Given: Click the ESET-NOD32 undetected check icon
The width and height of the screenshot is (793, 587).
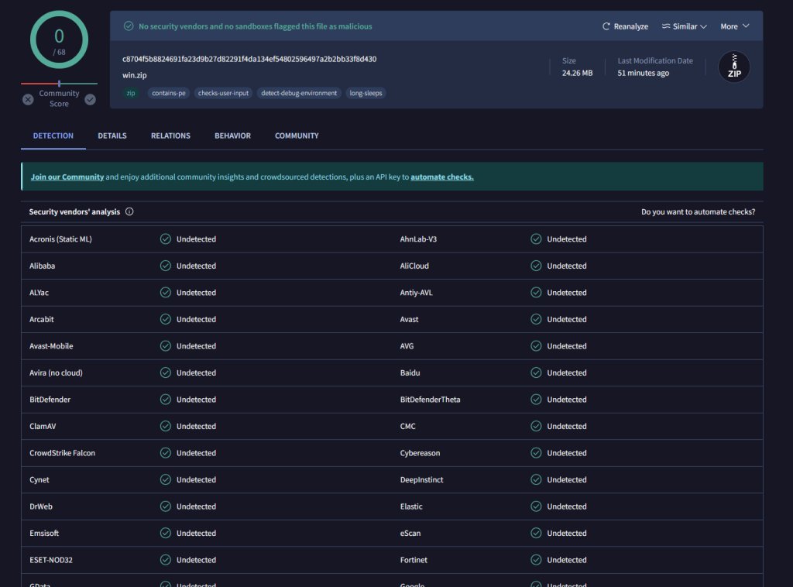Looking at the screenshot, I should (x=166, y=560).
